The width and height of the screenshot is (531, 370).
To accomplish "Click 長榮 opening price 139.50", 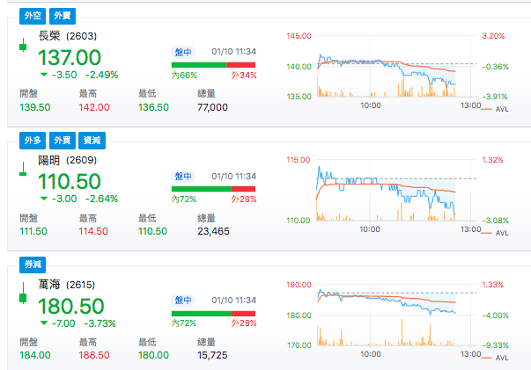I will [35, 107].
